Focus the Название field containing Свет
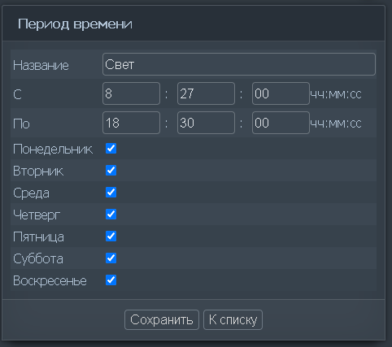This screenshot has width=392, height=347. pyautogui.click(x=239, y=64)
